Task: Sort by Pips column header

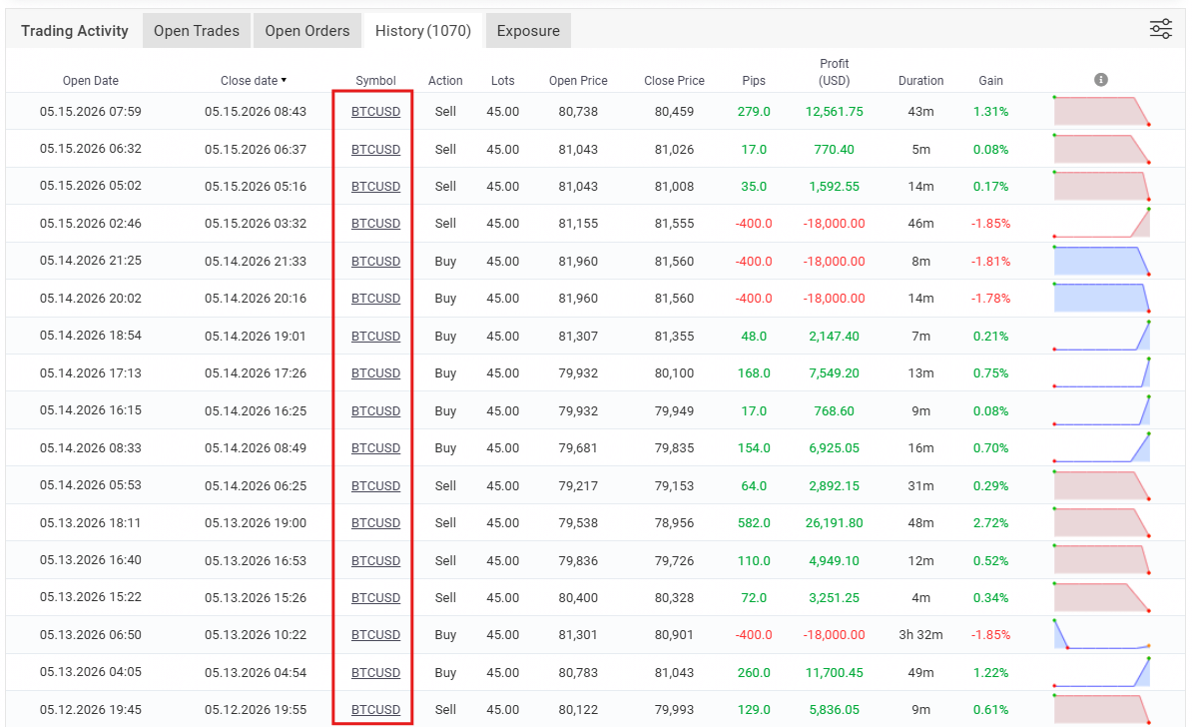Action: [754, 81]
